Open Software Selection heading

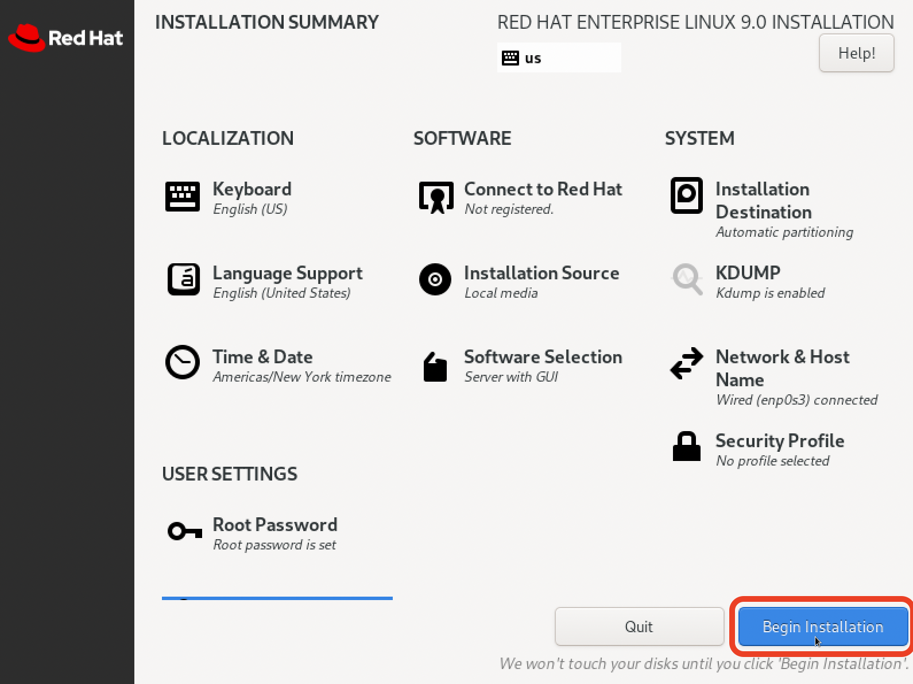543,357
